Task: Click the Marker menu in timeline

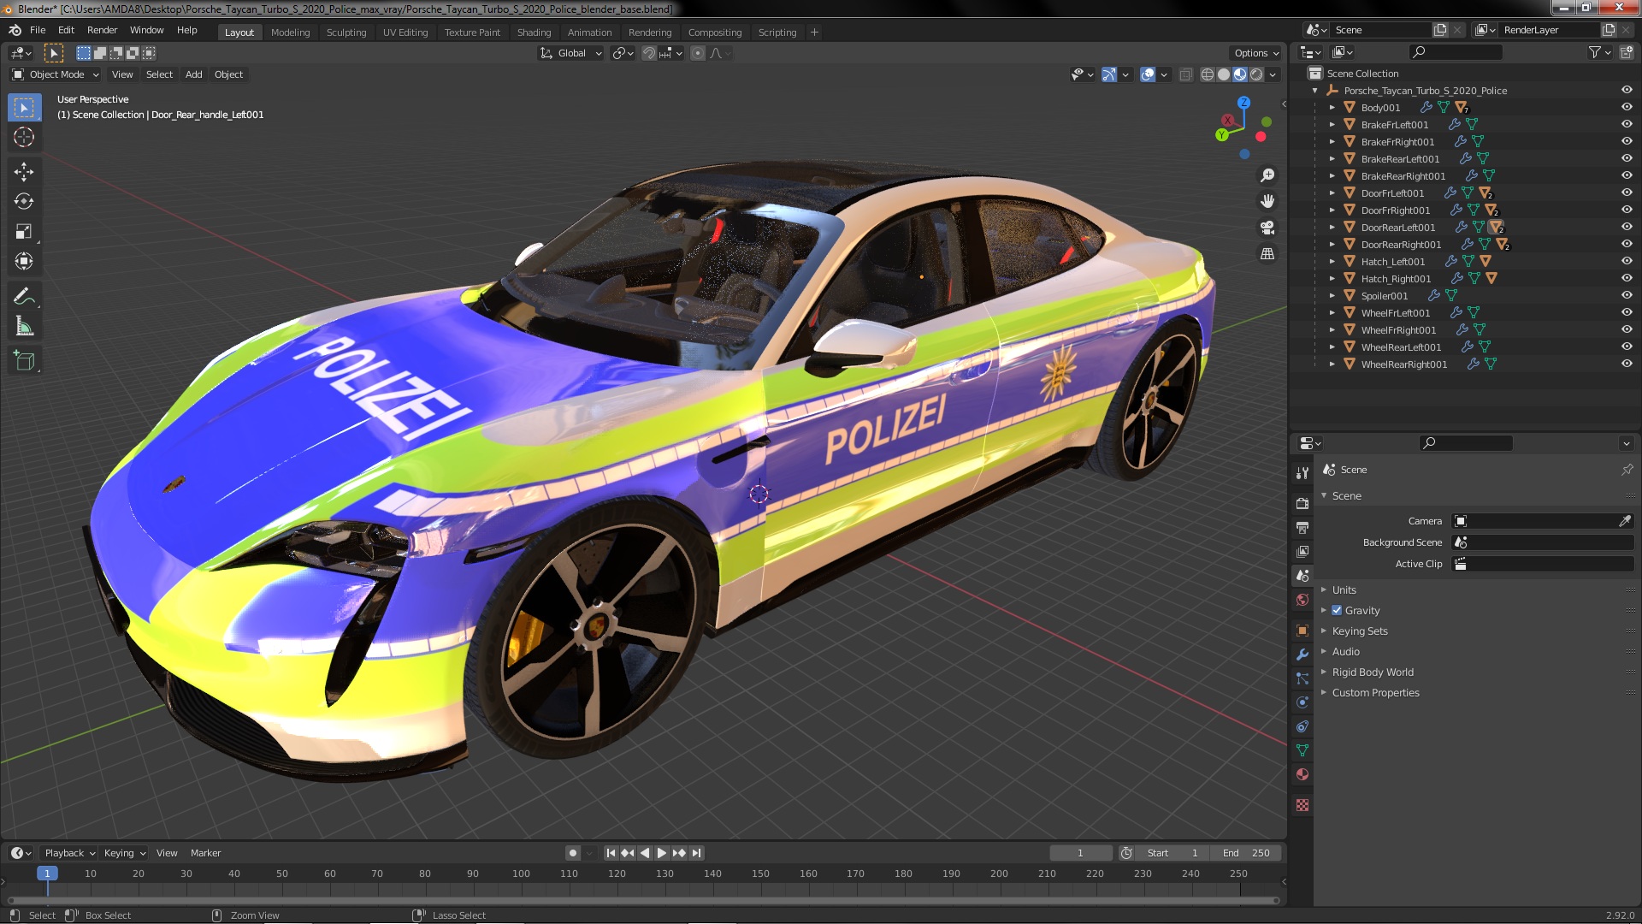Action: pos(205,853)
